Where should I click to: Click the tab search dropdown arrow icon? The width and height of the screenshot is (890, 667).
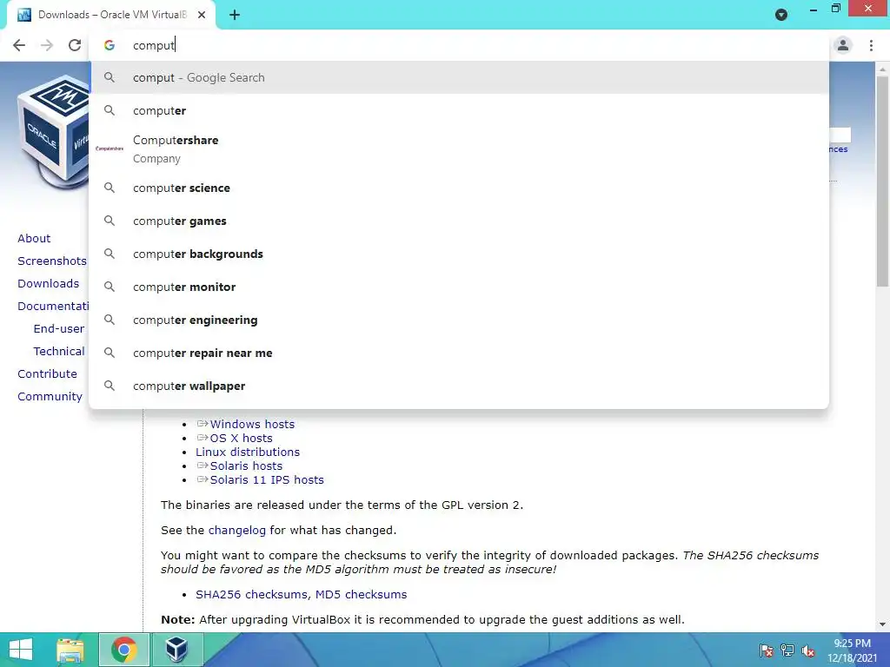click(781, 15)
